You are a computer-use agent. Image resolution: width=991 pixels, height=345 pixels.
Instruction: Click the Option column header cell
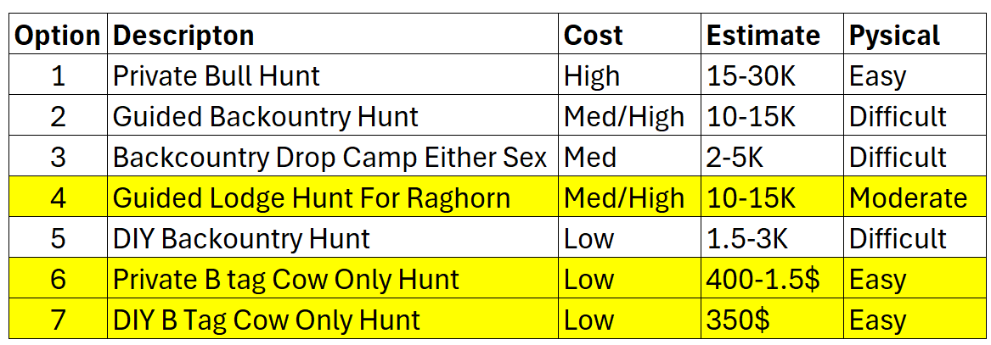point(58,36)
